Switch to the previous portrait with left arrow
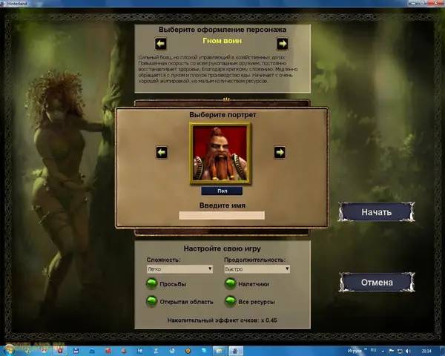Image resolution: width=445 pixels, height=356 pixels. pyautogui.click(x=162, y=153)
